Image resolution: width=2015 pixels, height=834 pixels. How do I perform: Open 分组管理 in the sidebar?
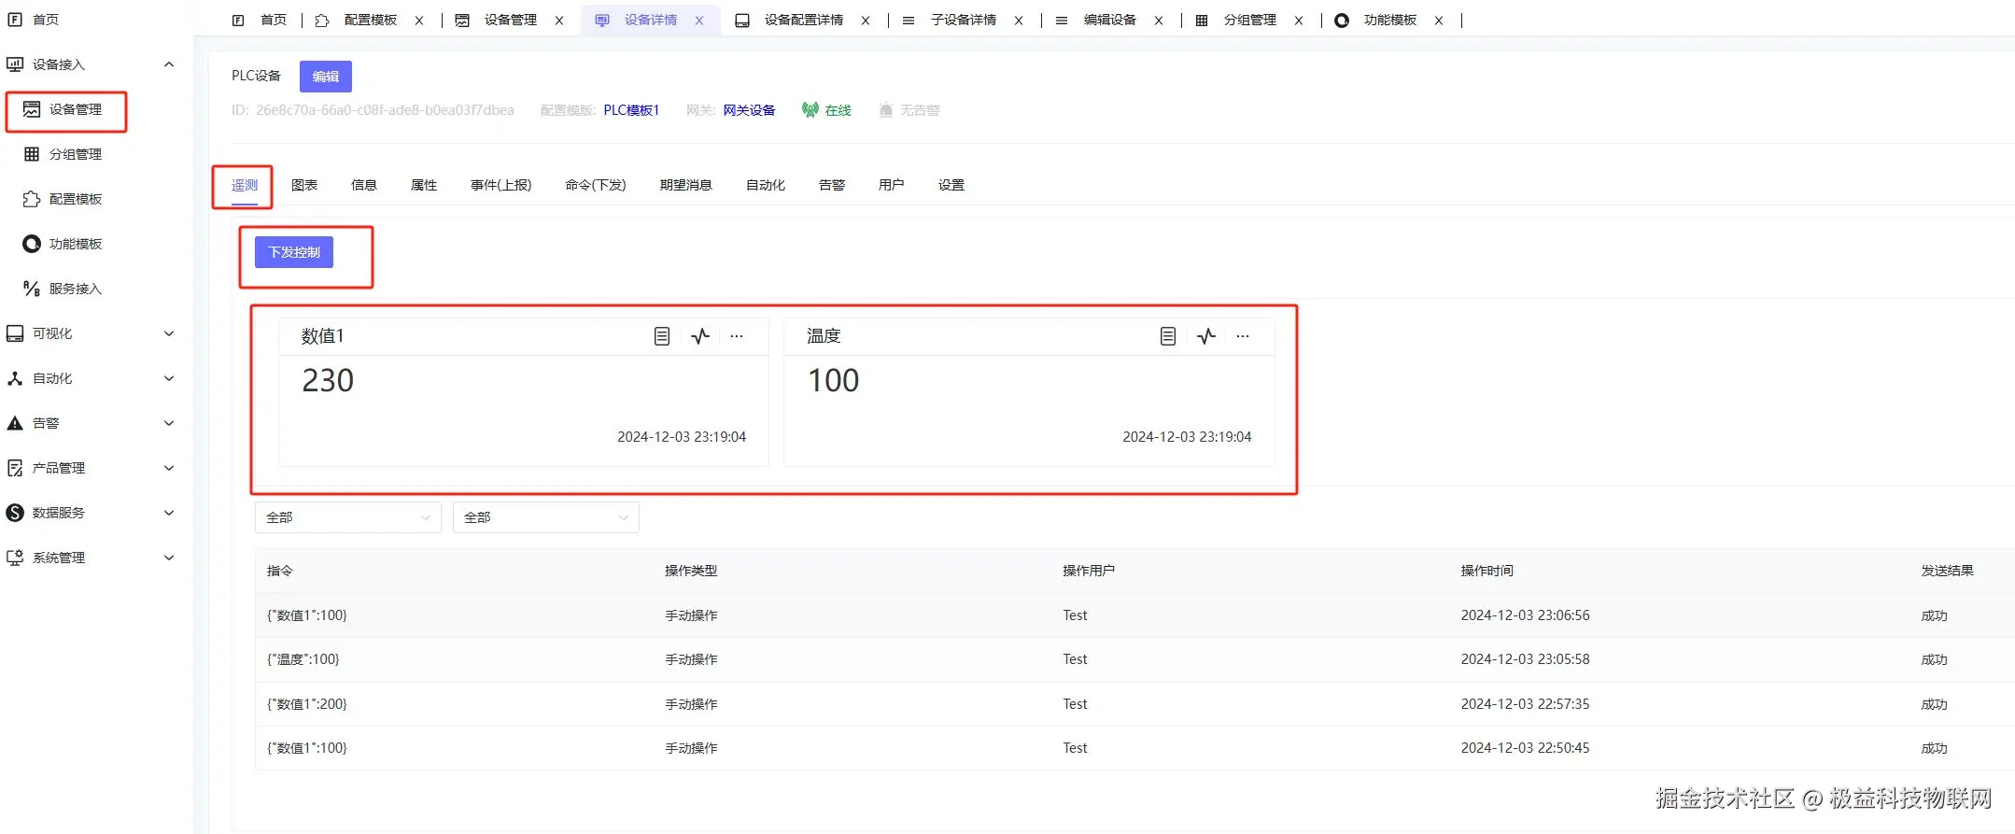point(75,154)
